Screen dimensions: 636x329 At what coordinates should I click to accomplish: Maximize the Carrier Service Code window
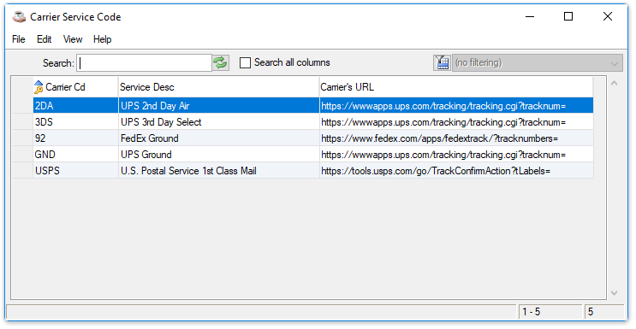tap(568, 16)
